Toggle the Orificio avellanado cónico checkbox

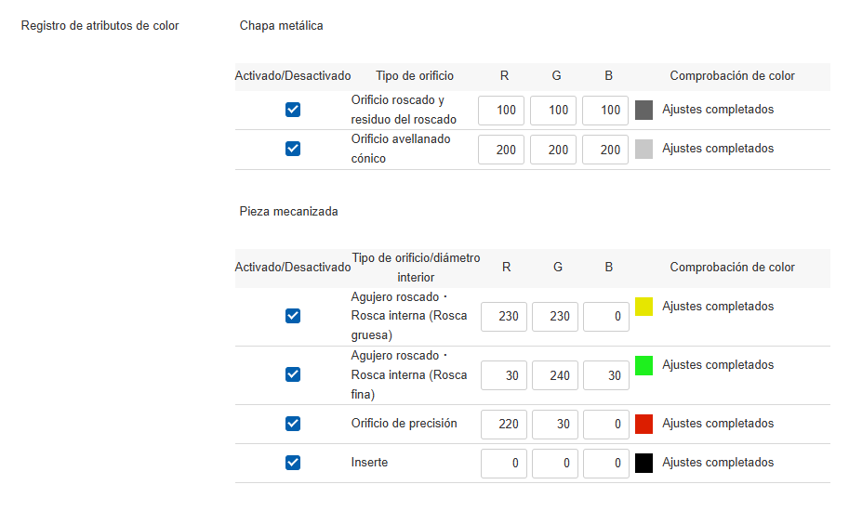click(293, 149)
